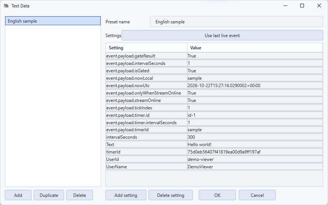The image size is (328, 205).
Task: Click the id-1 value cell
Action: (255, 115)
